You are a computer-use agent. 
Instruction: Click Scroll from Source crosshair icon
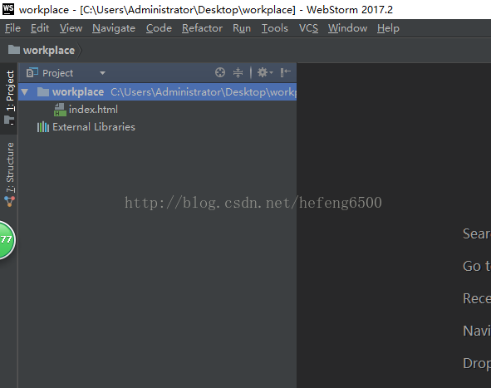[x=220, y=72]
